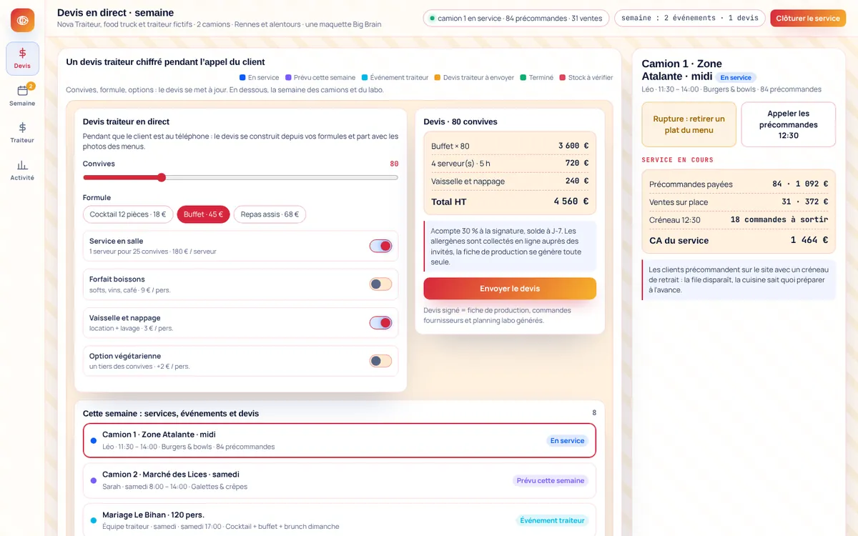Enable the Forfait boissons switch
Image resolution: width=858 pixels, height=536 pixels.
point(380,284)
